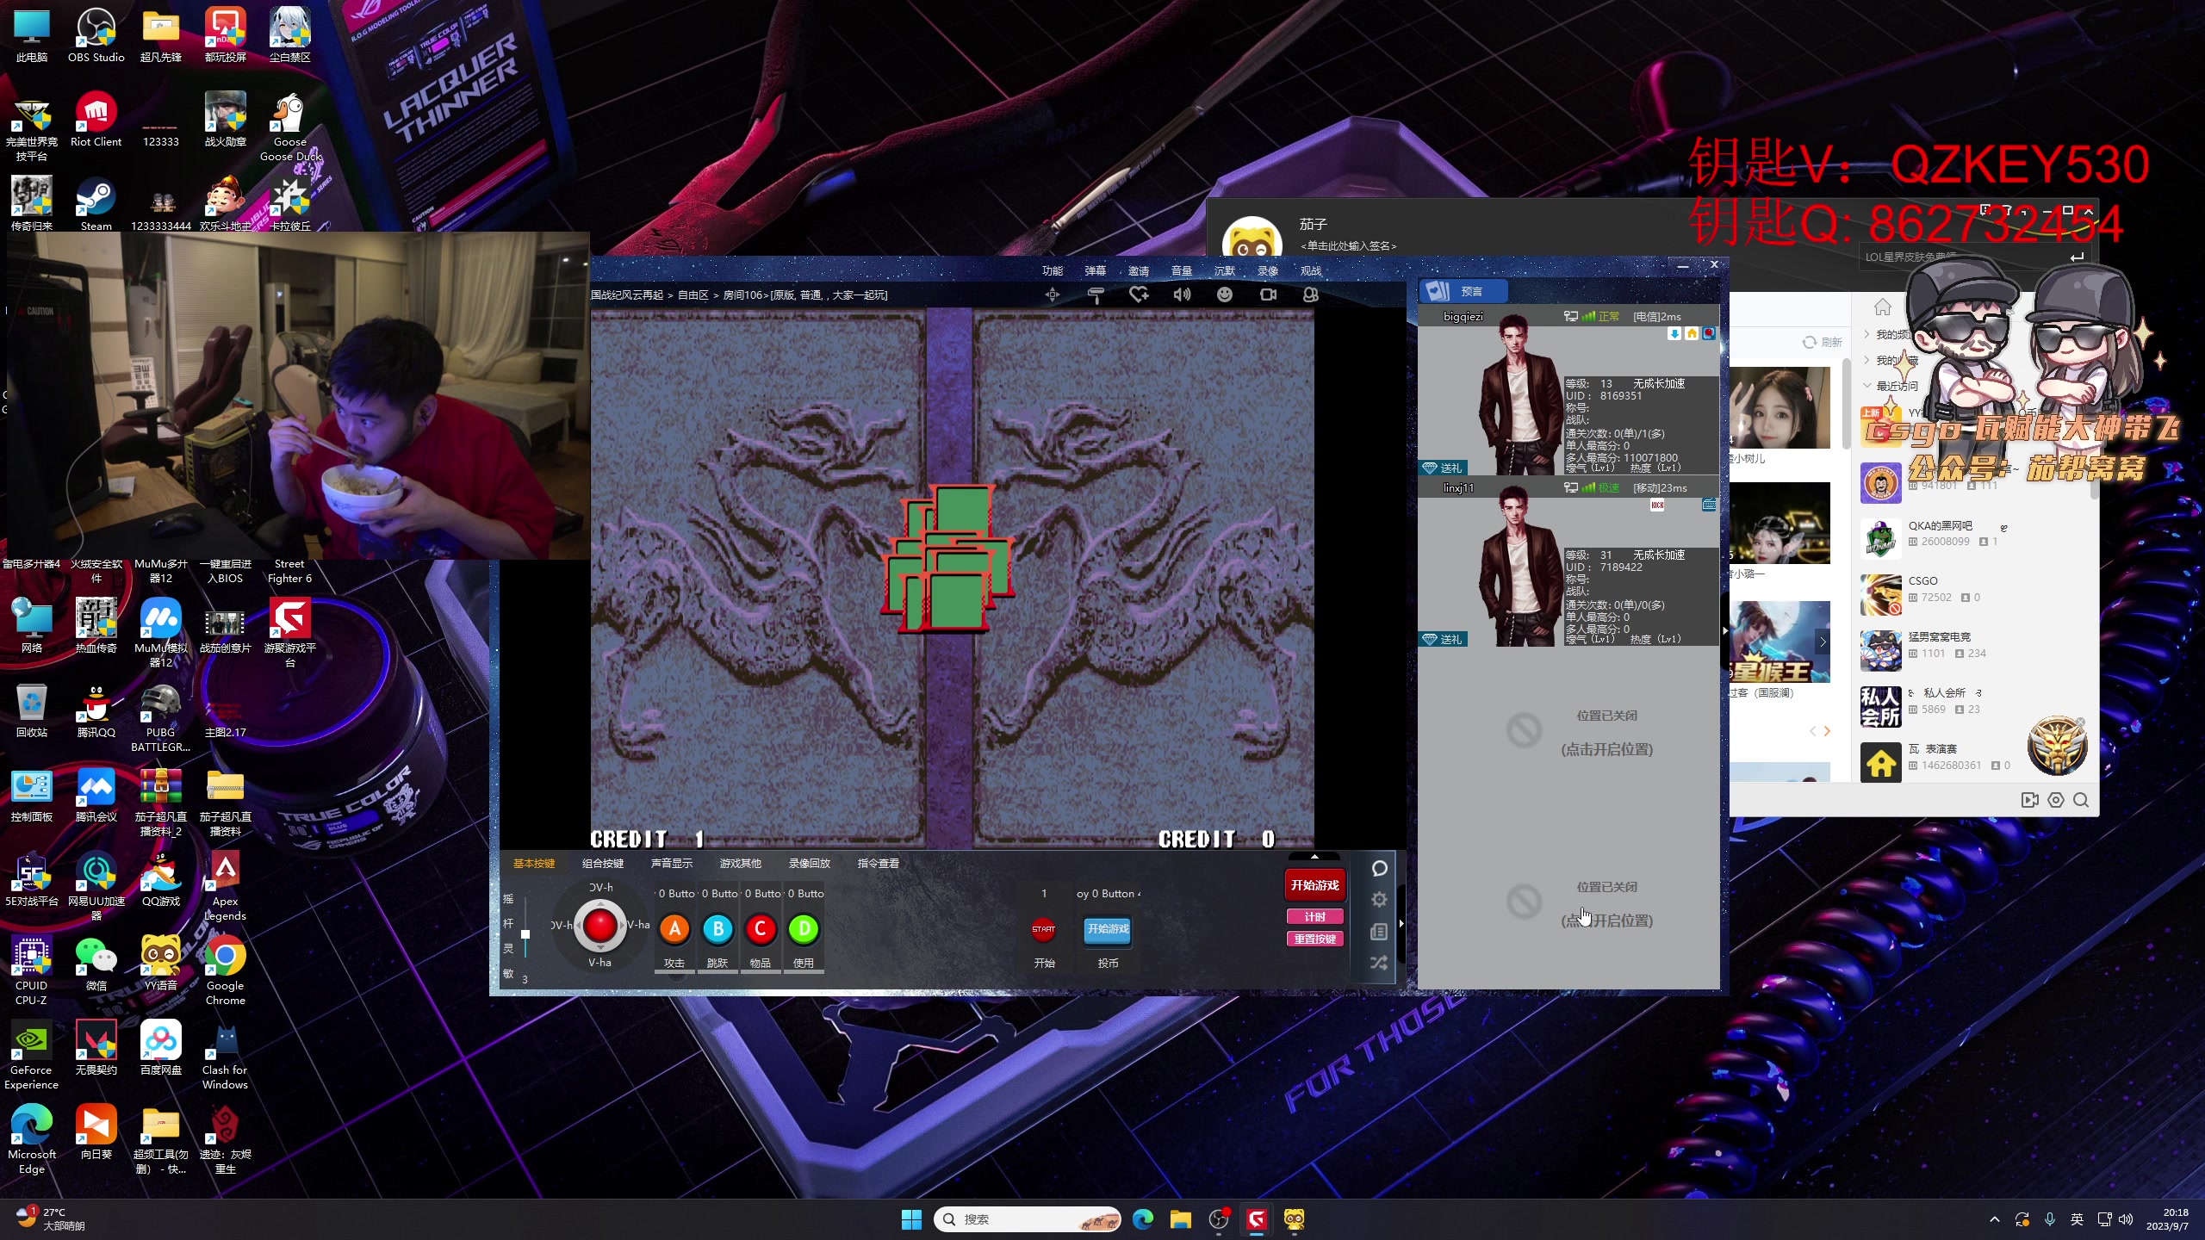This screenshot has width=2205, height=1240.
Task: Click the 功能 crosshair toolbar icon
Action: coord(1053,294)
